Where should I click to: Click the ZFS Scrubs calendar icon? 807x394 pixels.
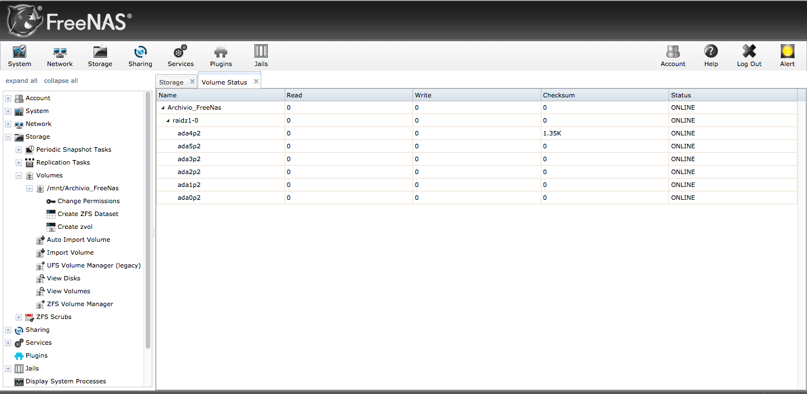30,317
